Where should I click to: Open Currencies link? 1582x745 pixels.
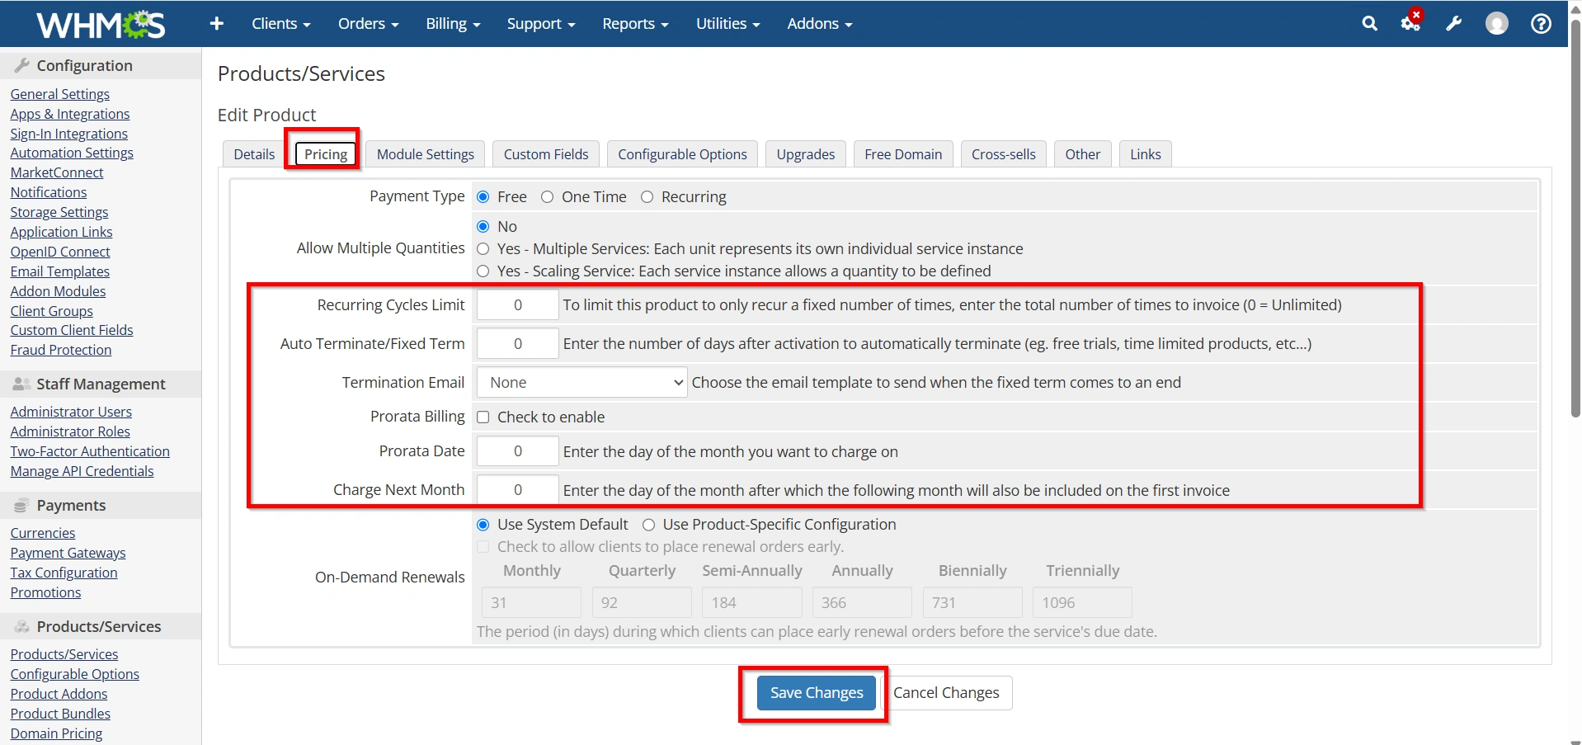click(x=43, y=533)
